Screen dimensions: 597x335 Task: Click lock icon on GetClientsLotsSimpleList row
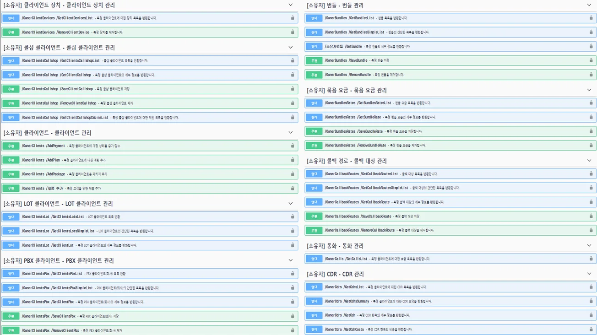coord(293,231)
